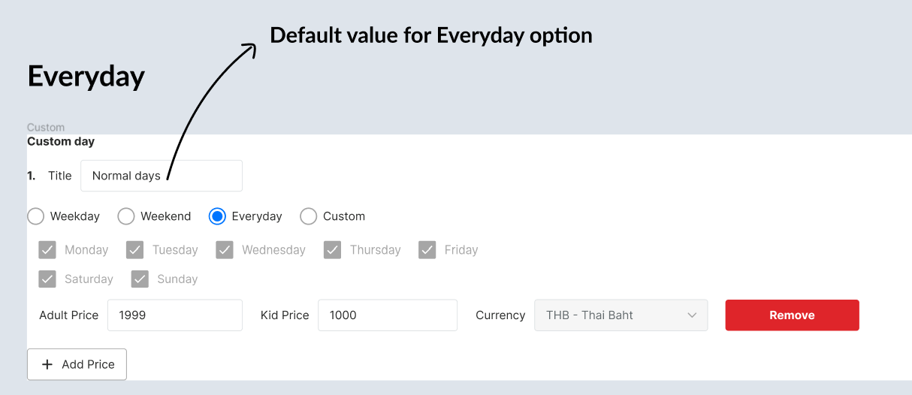
Task: Click the Add Price button
Action: click(x=77, y=364)
